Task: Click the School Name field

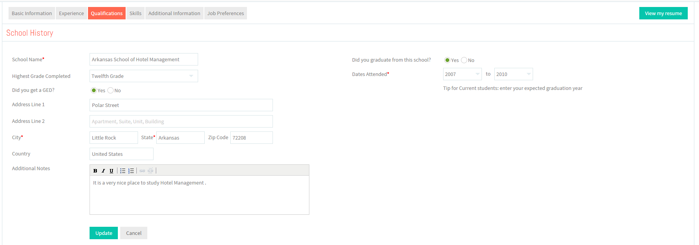Action: pyautogui.click(x=144, y=59)
